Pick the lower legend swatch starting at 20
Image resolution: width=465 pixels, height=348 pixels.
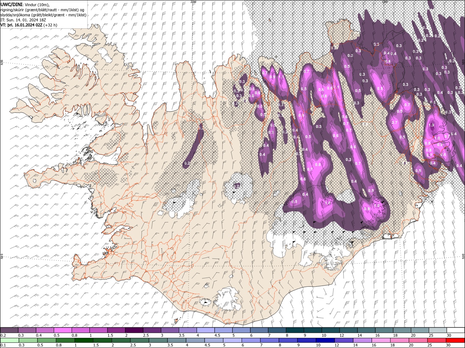pos(418,340)
